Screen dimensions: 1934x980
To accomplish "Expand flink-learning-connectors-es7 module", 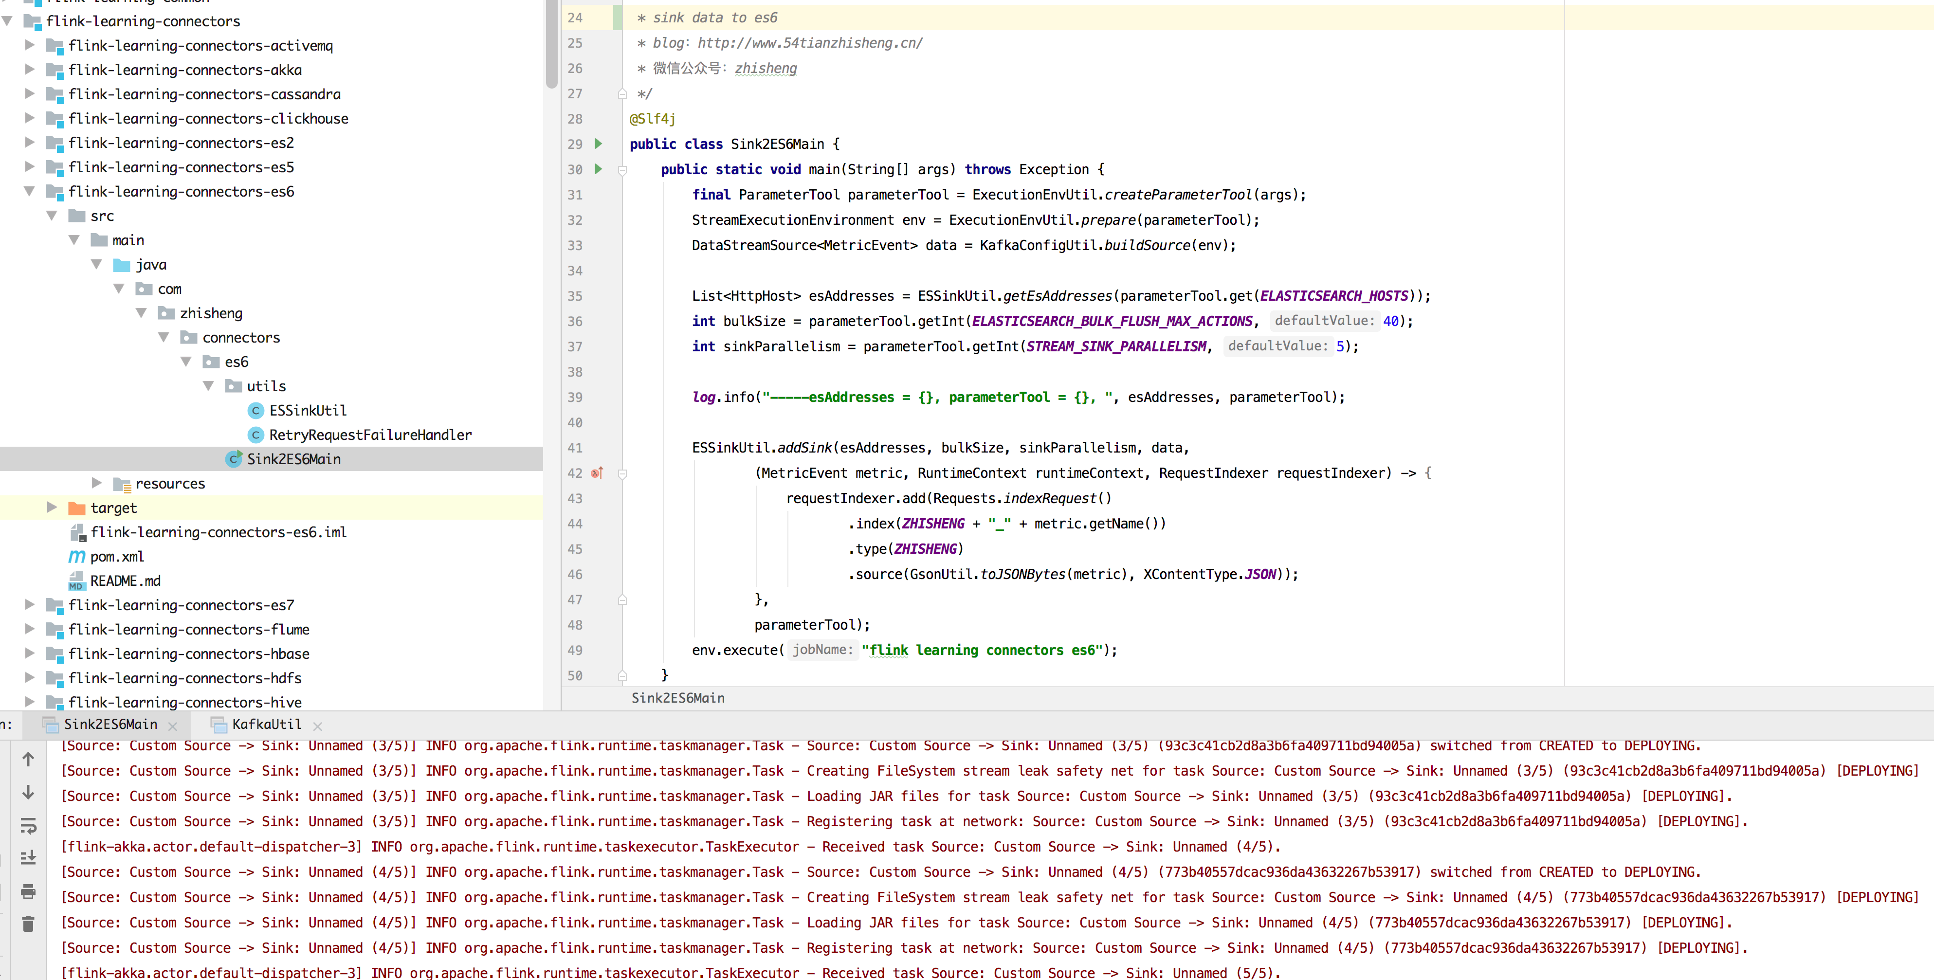I will pos(29,604).
